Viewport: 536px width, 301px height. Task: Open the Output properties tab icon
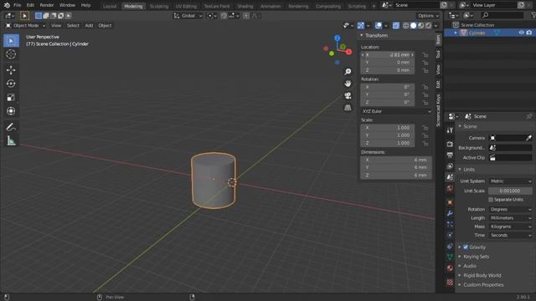point(450,156)
